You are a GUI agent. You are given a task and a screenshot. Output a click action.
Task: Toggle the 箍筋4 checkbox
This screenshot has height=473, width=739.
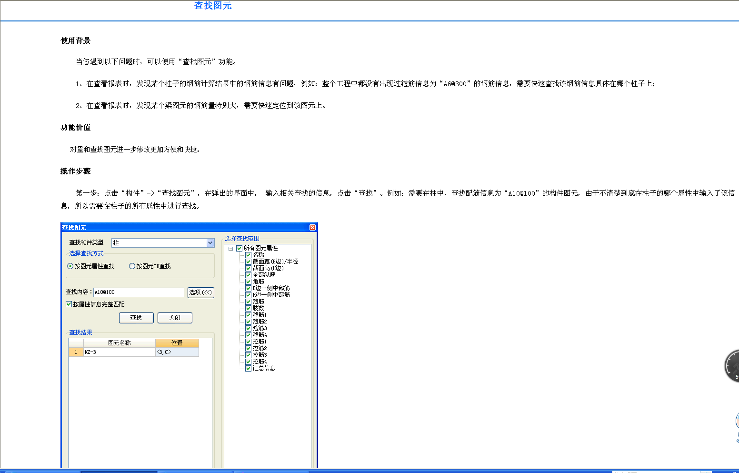point(248,335)
